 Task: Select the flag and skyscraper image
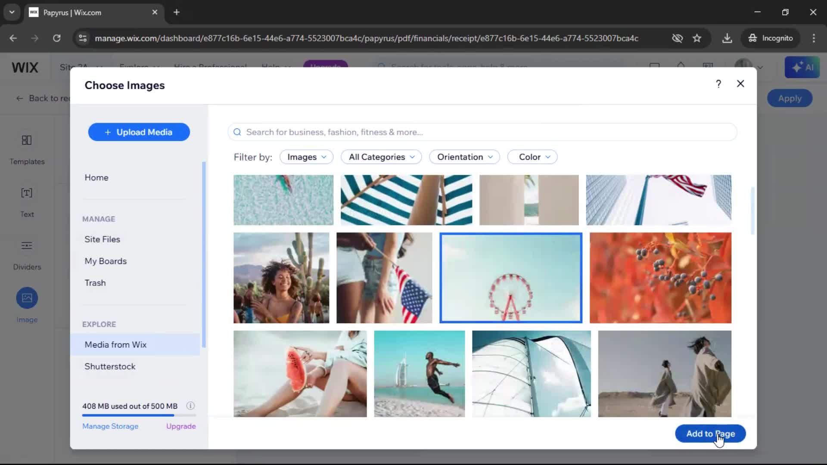click(659, 200)
